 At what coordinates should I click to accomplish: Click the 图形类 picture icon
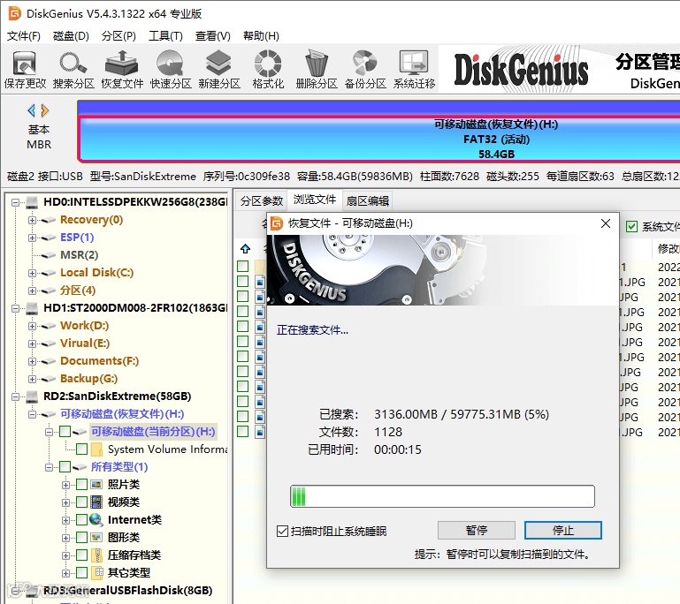pyautogui.click(x=96, y=538)
